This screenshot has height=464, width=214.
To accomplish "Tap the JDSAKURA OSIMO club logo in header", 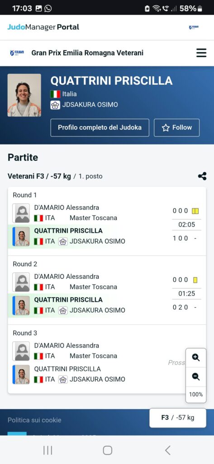I will pos(55,105).
